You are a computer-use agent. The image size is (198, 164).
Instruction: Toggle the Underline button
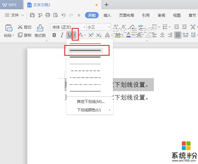click(70, 35)
